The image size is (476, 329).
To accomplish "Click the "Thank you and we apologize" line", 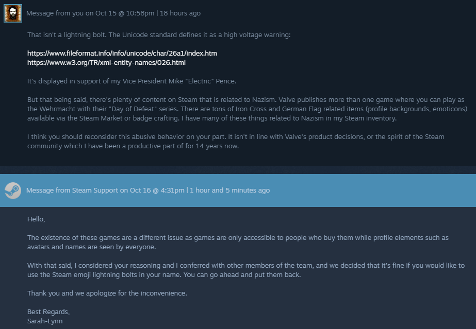I will (x=107, y=293).
